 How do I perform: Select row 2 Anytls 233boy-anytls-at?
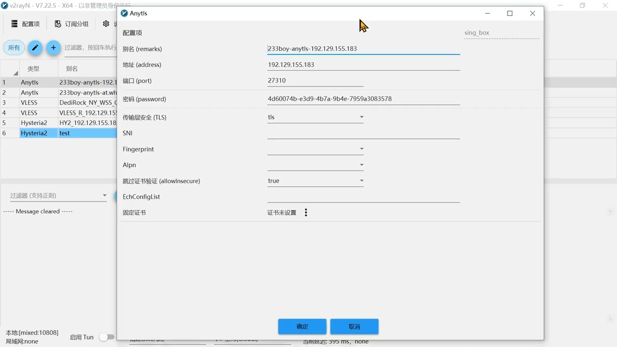pyautogui.click(x=58, y=93)
